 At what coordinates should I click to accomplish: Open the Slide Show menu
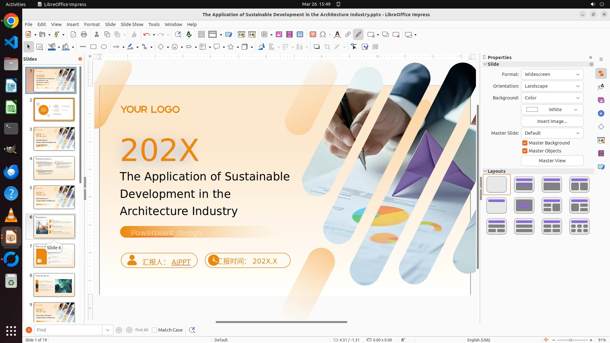pos(132,24)
